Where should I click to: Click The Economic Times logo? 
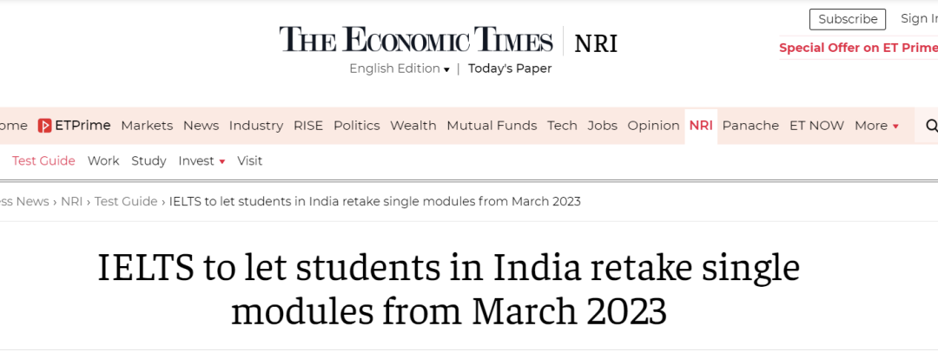coord(415,41)
